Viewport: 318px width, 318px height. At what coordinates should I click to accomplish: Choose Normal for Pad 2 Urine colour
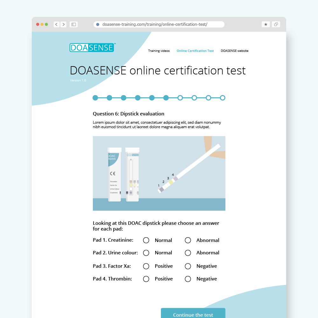click(x=146, y=253)
